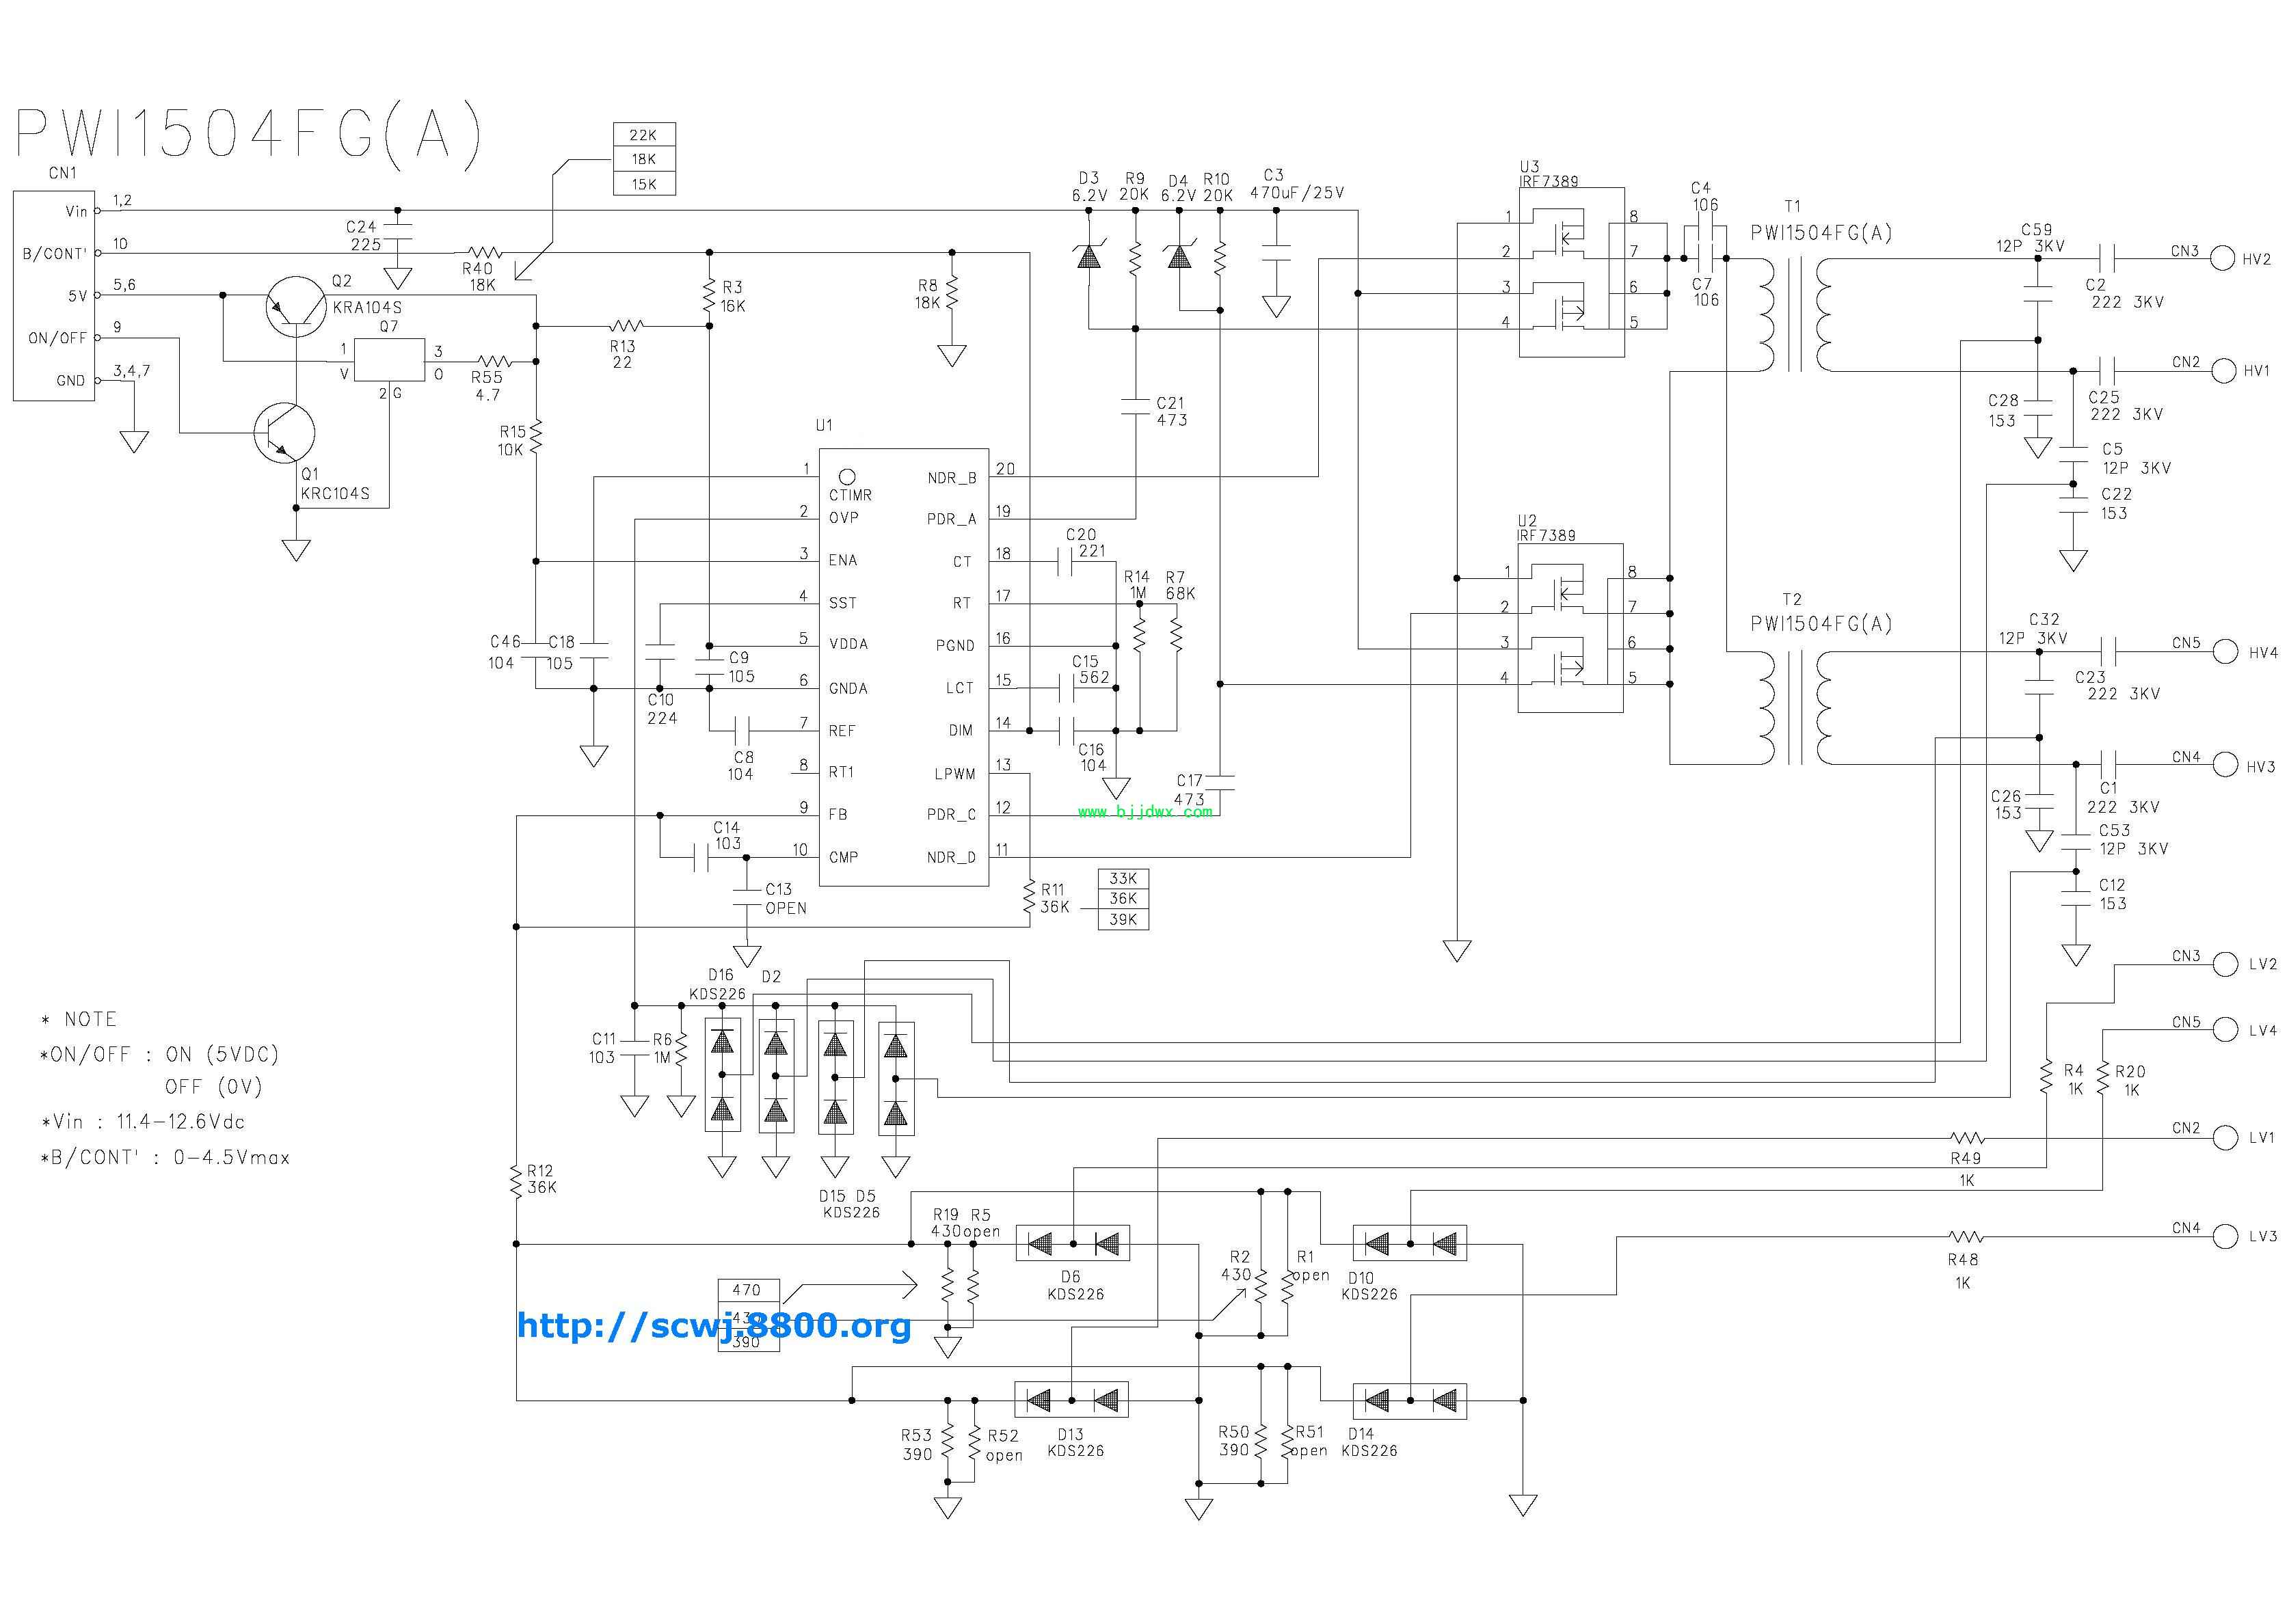Click the D14 KDS226 dual diode symbol
The image size is (2289, 1624).
pyautogui.click(x=1410, y=1401)
